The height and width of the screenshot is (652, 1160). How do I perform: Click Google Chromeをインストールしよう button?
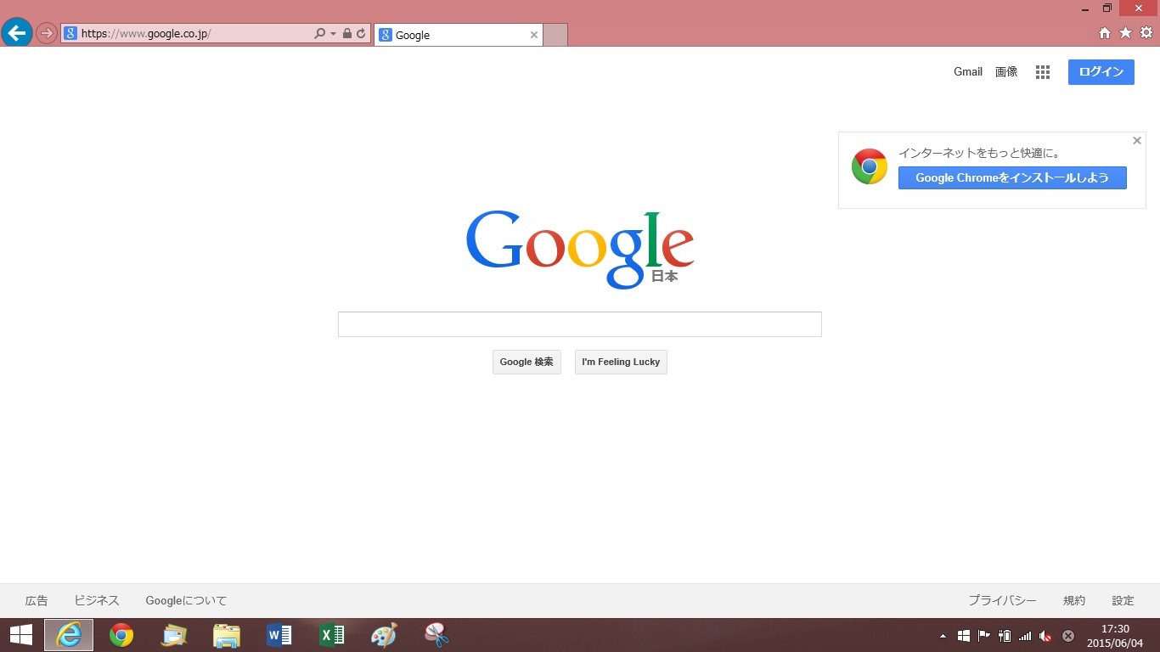(1012, 177)
